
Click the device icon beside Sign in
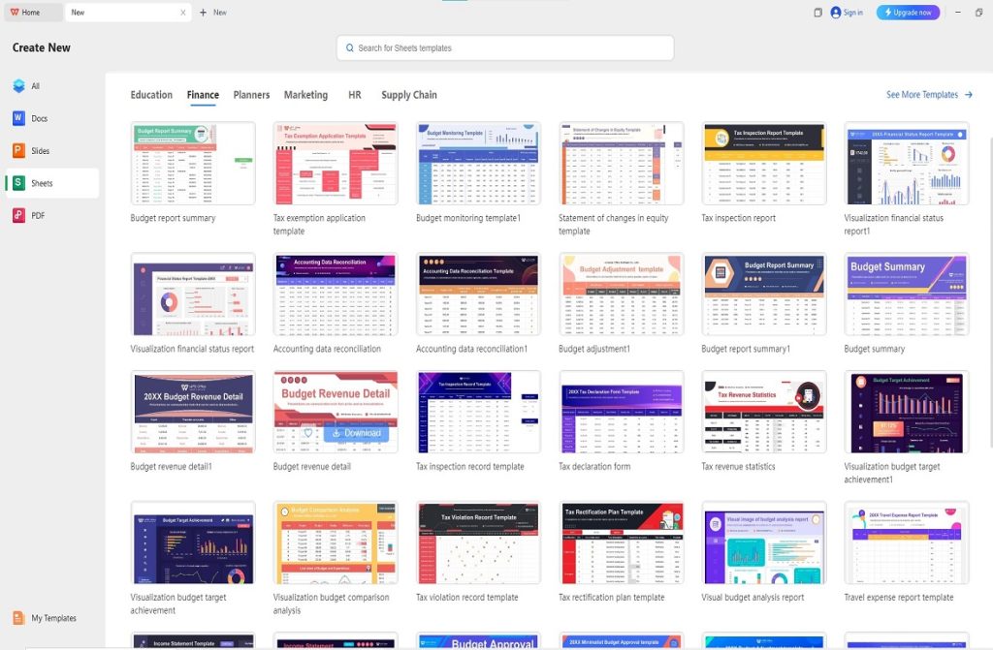tap(817, 13)
